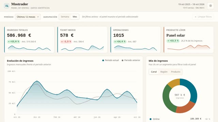The image size is (218, 122).
Task: Click the +14,4 % badge on Operaciones
Action: (x=120, y=41)
